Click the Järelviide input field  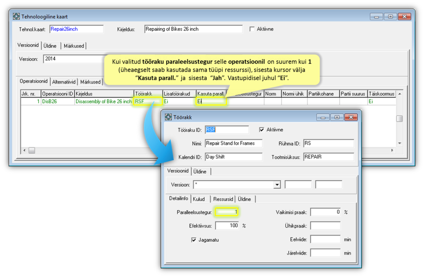[x=325, y=253]
